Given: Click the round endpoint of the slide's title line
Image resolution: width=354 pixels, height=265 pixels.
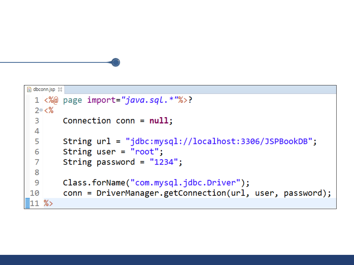Looking at the screenshot, I should coord(115,62).
